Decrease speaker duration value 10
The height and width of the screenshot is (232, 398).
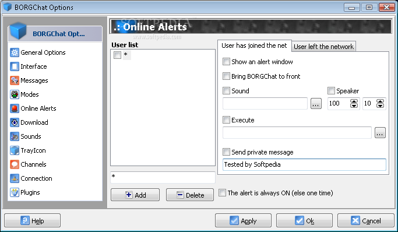point(381,106)
